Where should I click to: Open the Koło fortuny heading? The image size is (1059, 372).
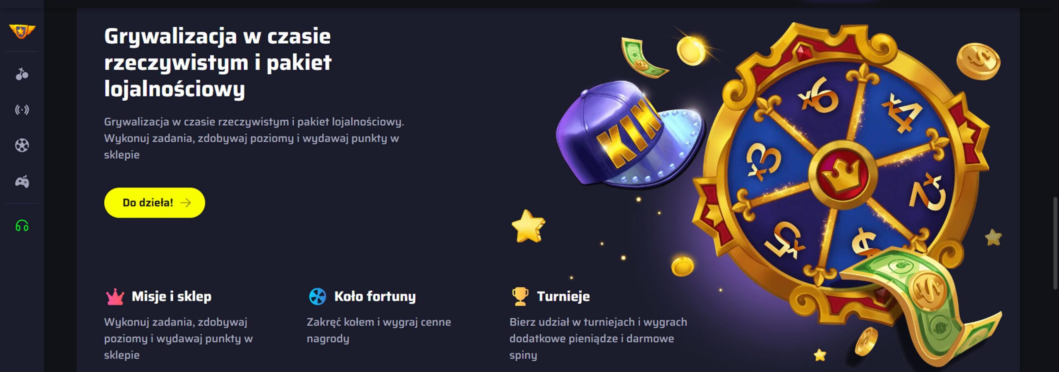coord(375,296)
